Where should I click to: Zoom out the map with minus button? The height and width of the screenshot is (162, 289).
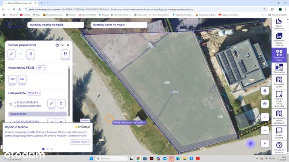(x=265, y=130)
